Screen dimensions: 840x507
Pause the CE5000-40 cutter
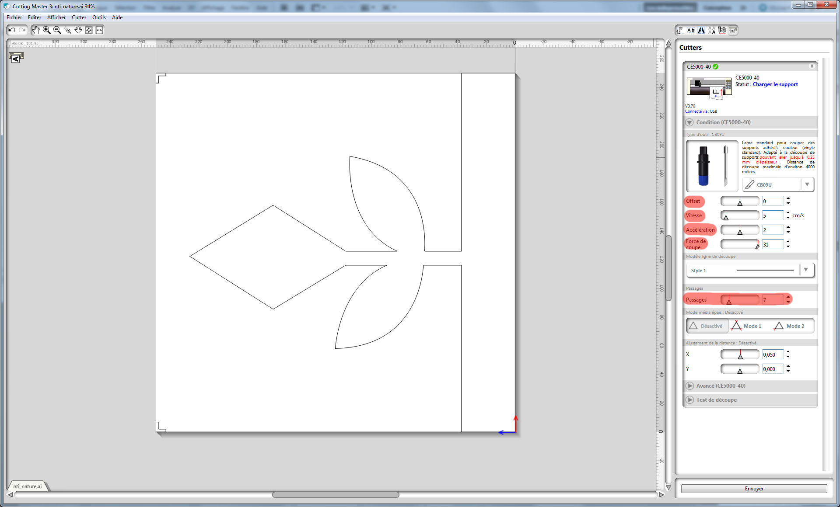[x=812, y=66]
